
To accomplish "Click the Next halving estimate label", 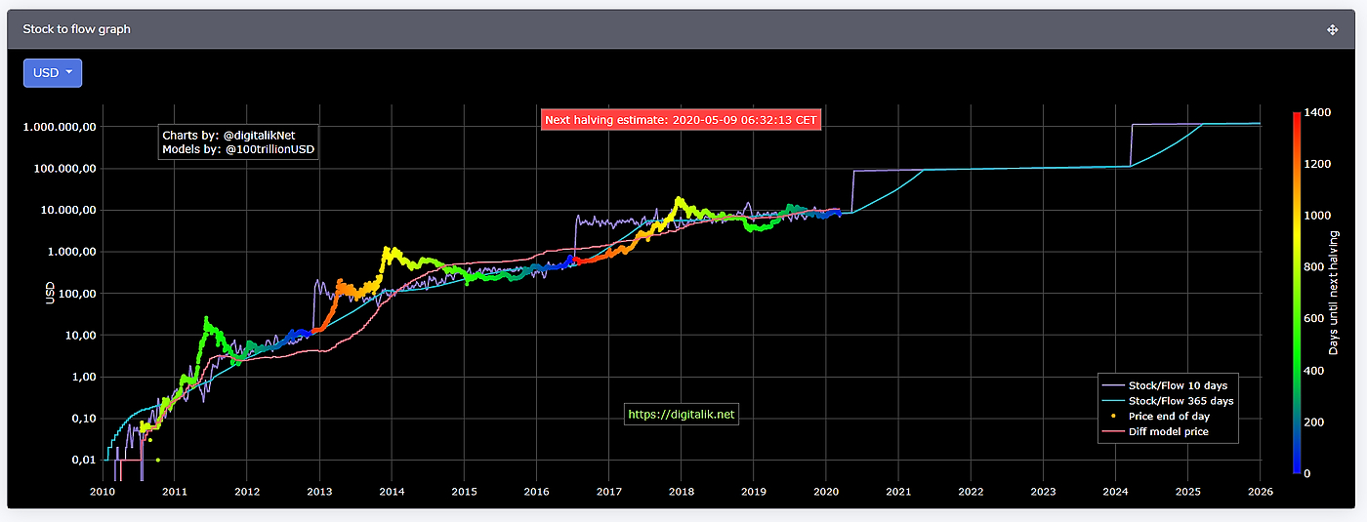I will coord(682,119).
